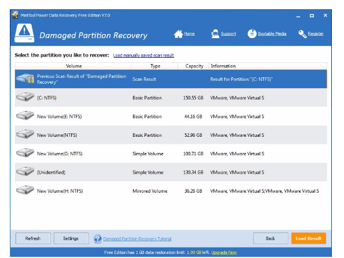344x258 pixels.
Task: Click the 130.34 GB capacity cell
Action: (x=193, y=173)
